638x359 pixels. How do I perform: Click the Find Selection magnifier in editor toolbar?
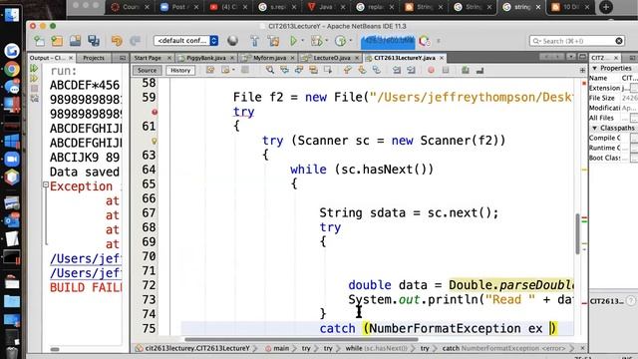(x=270, y=71)
